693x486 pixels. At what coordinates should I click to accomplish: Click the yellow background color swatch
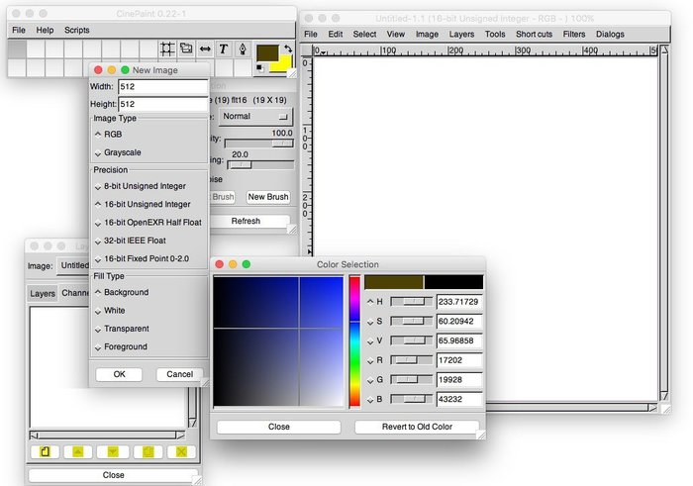(283, 65)
